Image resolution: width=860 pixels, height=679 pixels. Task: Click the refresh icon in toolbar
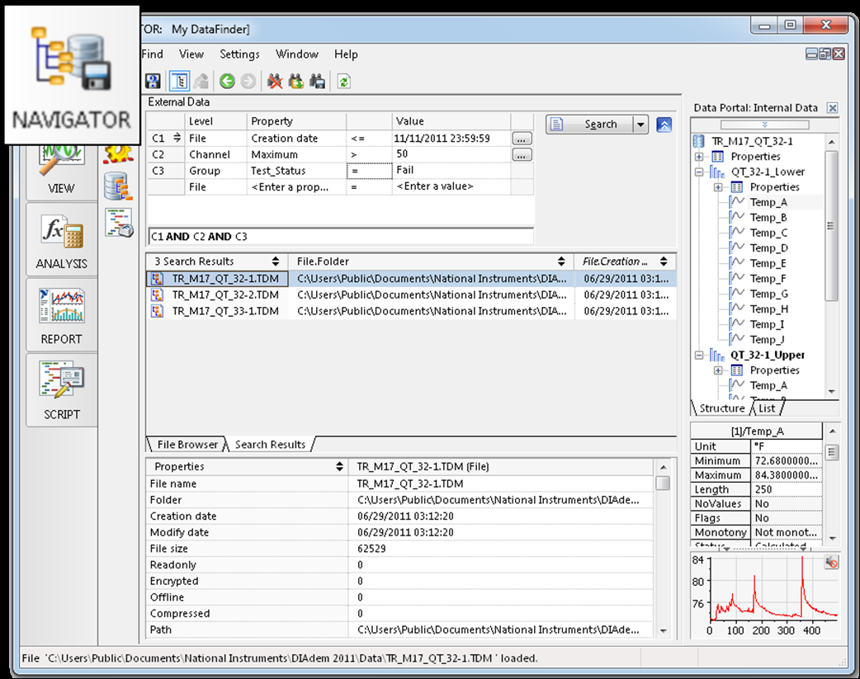click(343, 81)
